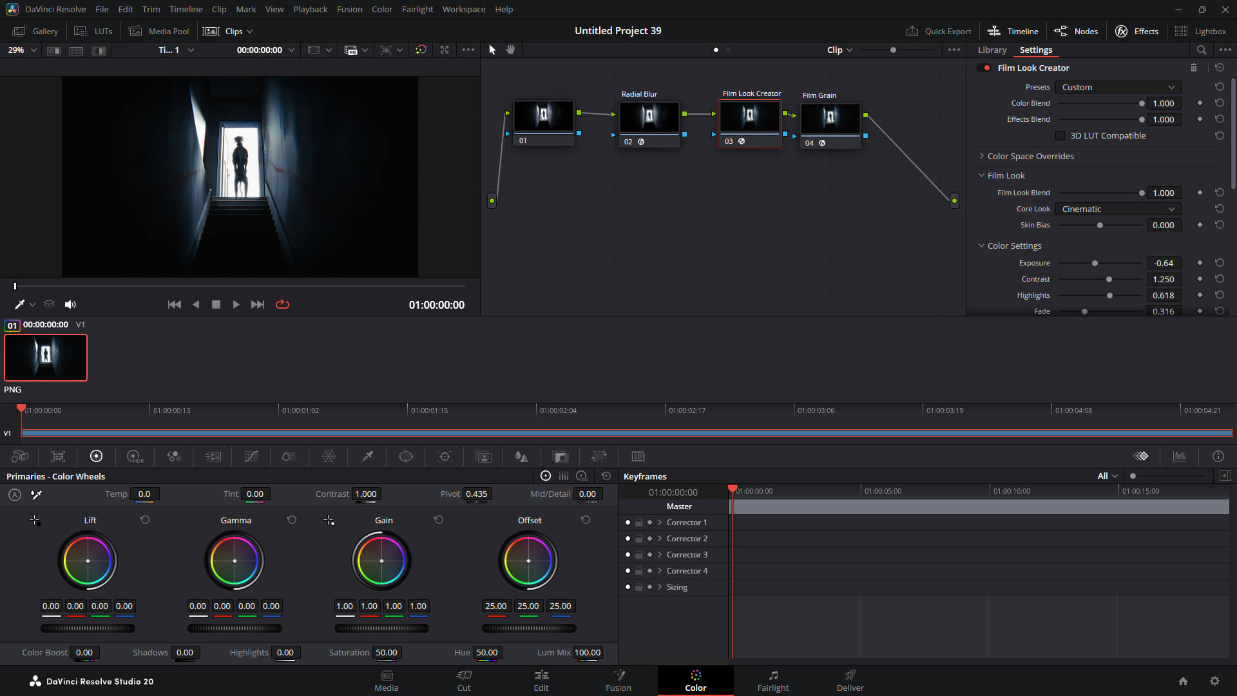Toggle the Film Look Creator enable dot
The height and width of the screenshot is (696, 1237).
986,68
